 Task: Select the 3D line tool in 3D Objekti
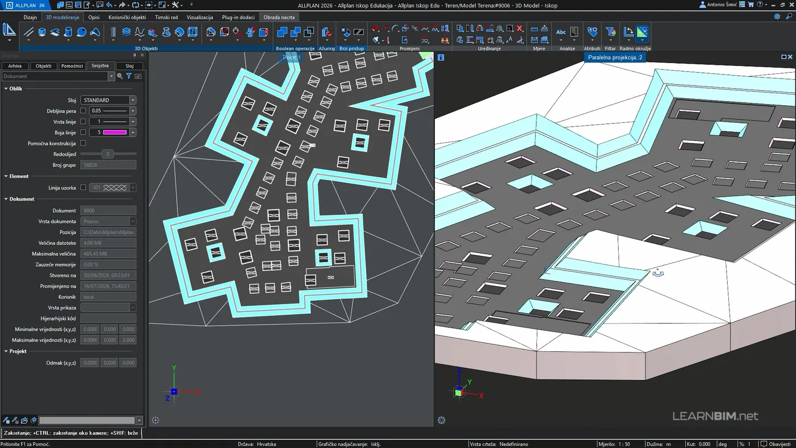pos(29,32)
